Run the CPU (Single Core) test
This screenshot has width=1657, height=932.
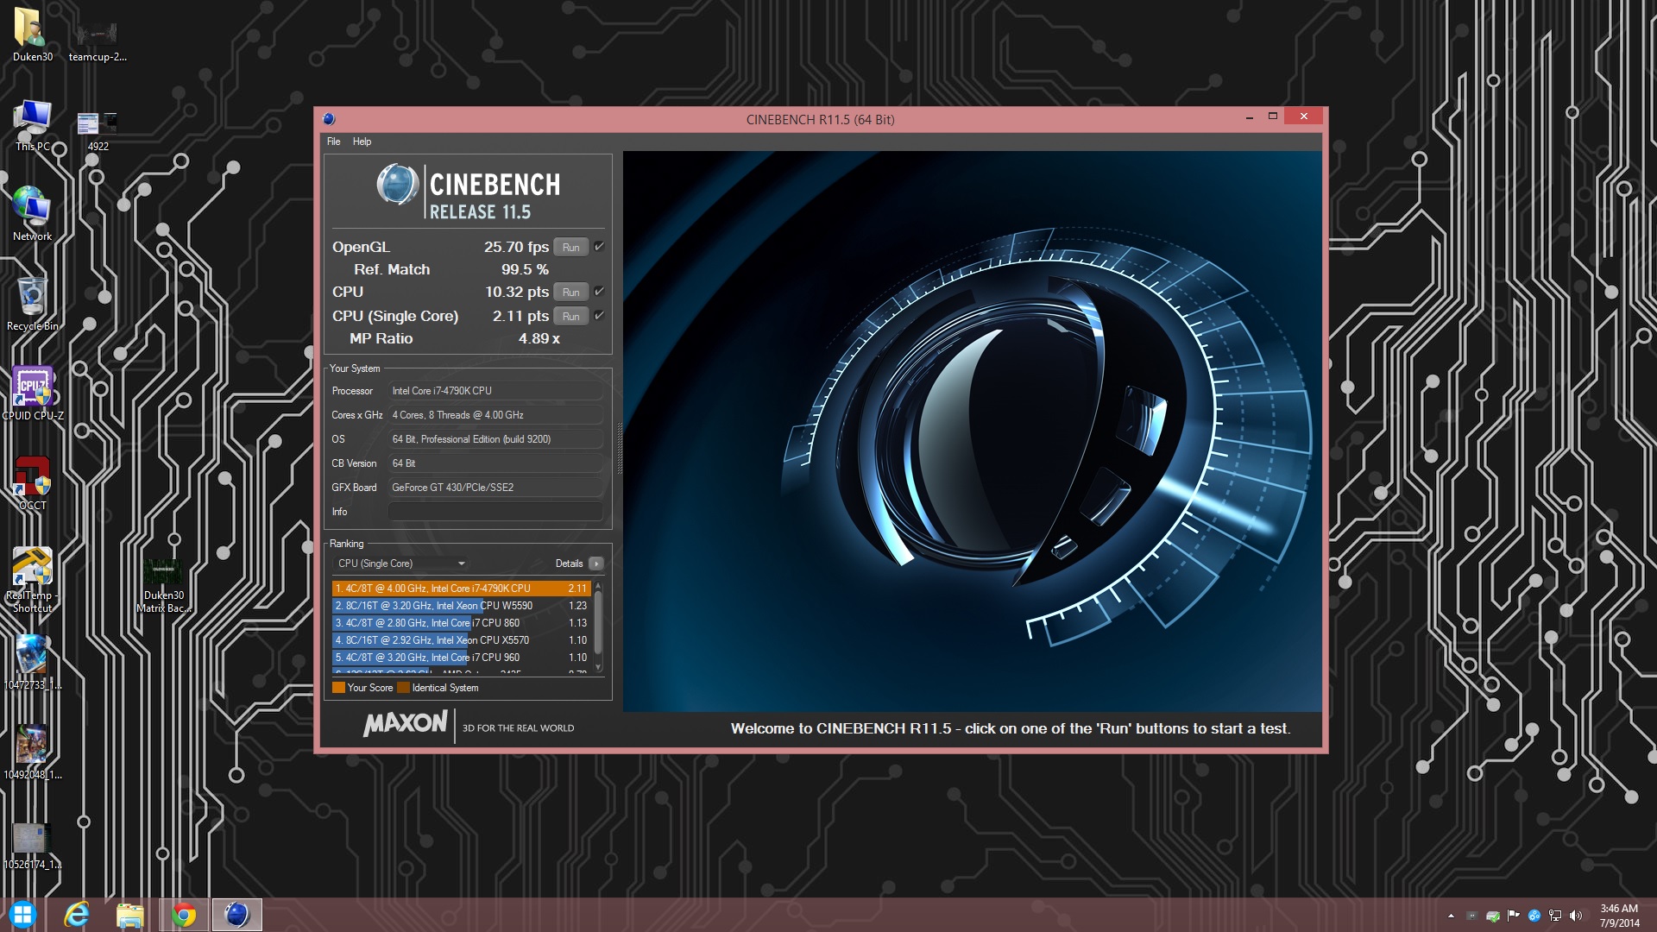(x=570, y=317)
